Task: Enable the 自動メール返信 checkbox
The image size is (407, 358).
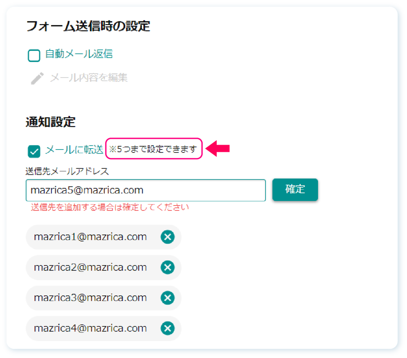Action: click(x=34, y=56)
